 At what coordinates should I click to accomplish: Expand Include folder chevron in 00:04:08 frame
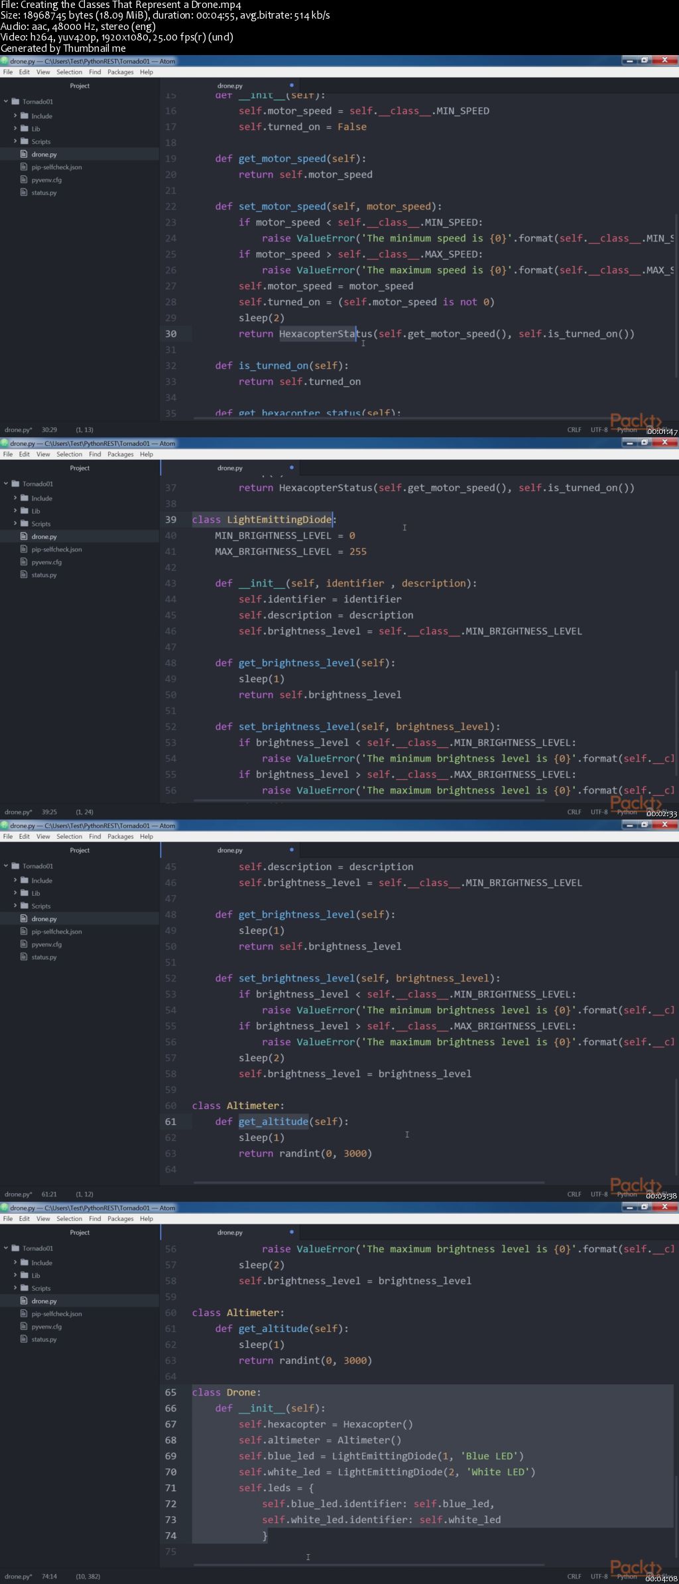[15, 1262]
